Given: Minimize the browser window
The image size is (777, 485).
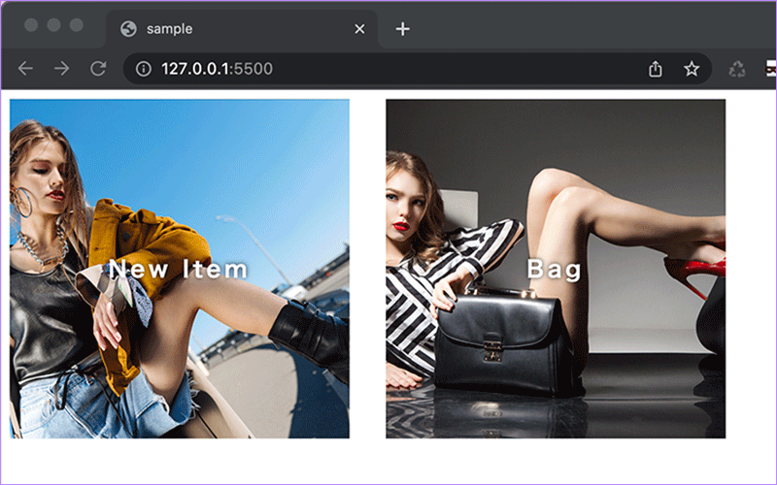Looking at the screenshot, I should point(54,25).
